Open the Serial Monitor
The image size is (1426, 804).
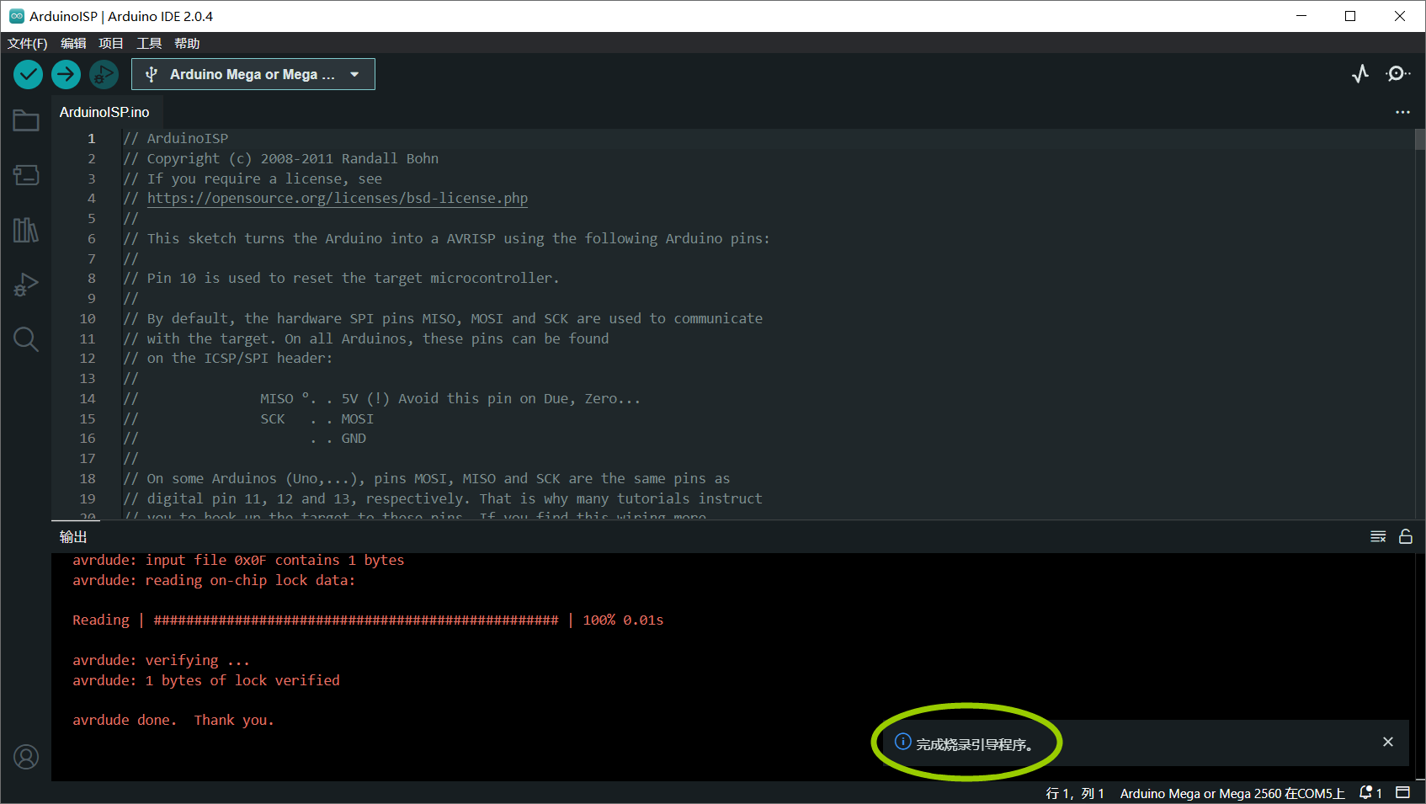point(1397,74)
